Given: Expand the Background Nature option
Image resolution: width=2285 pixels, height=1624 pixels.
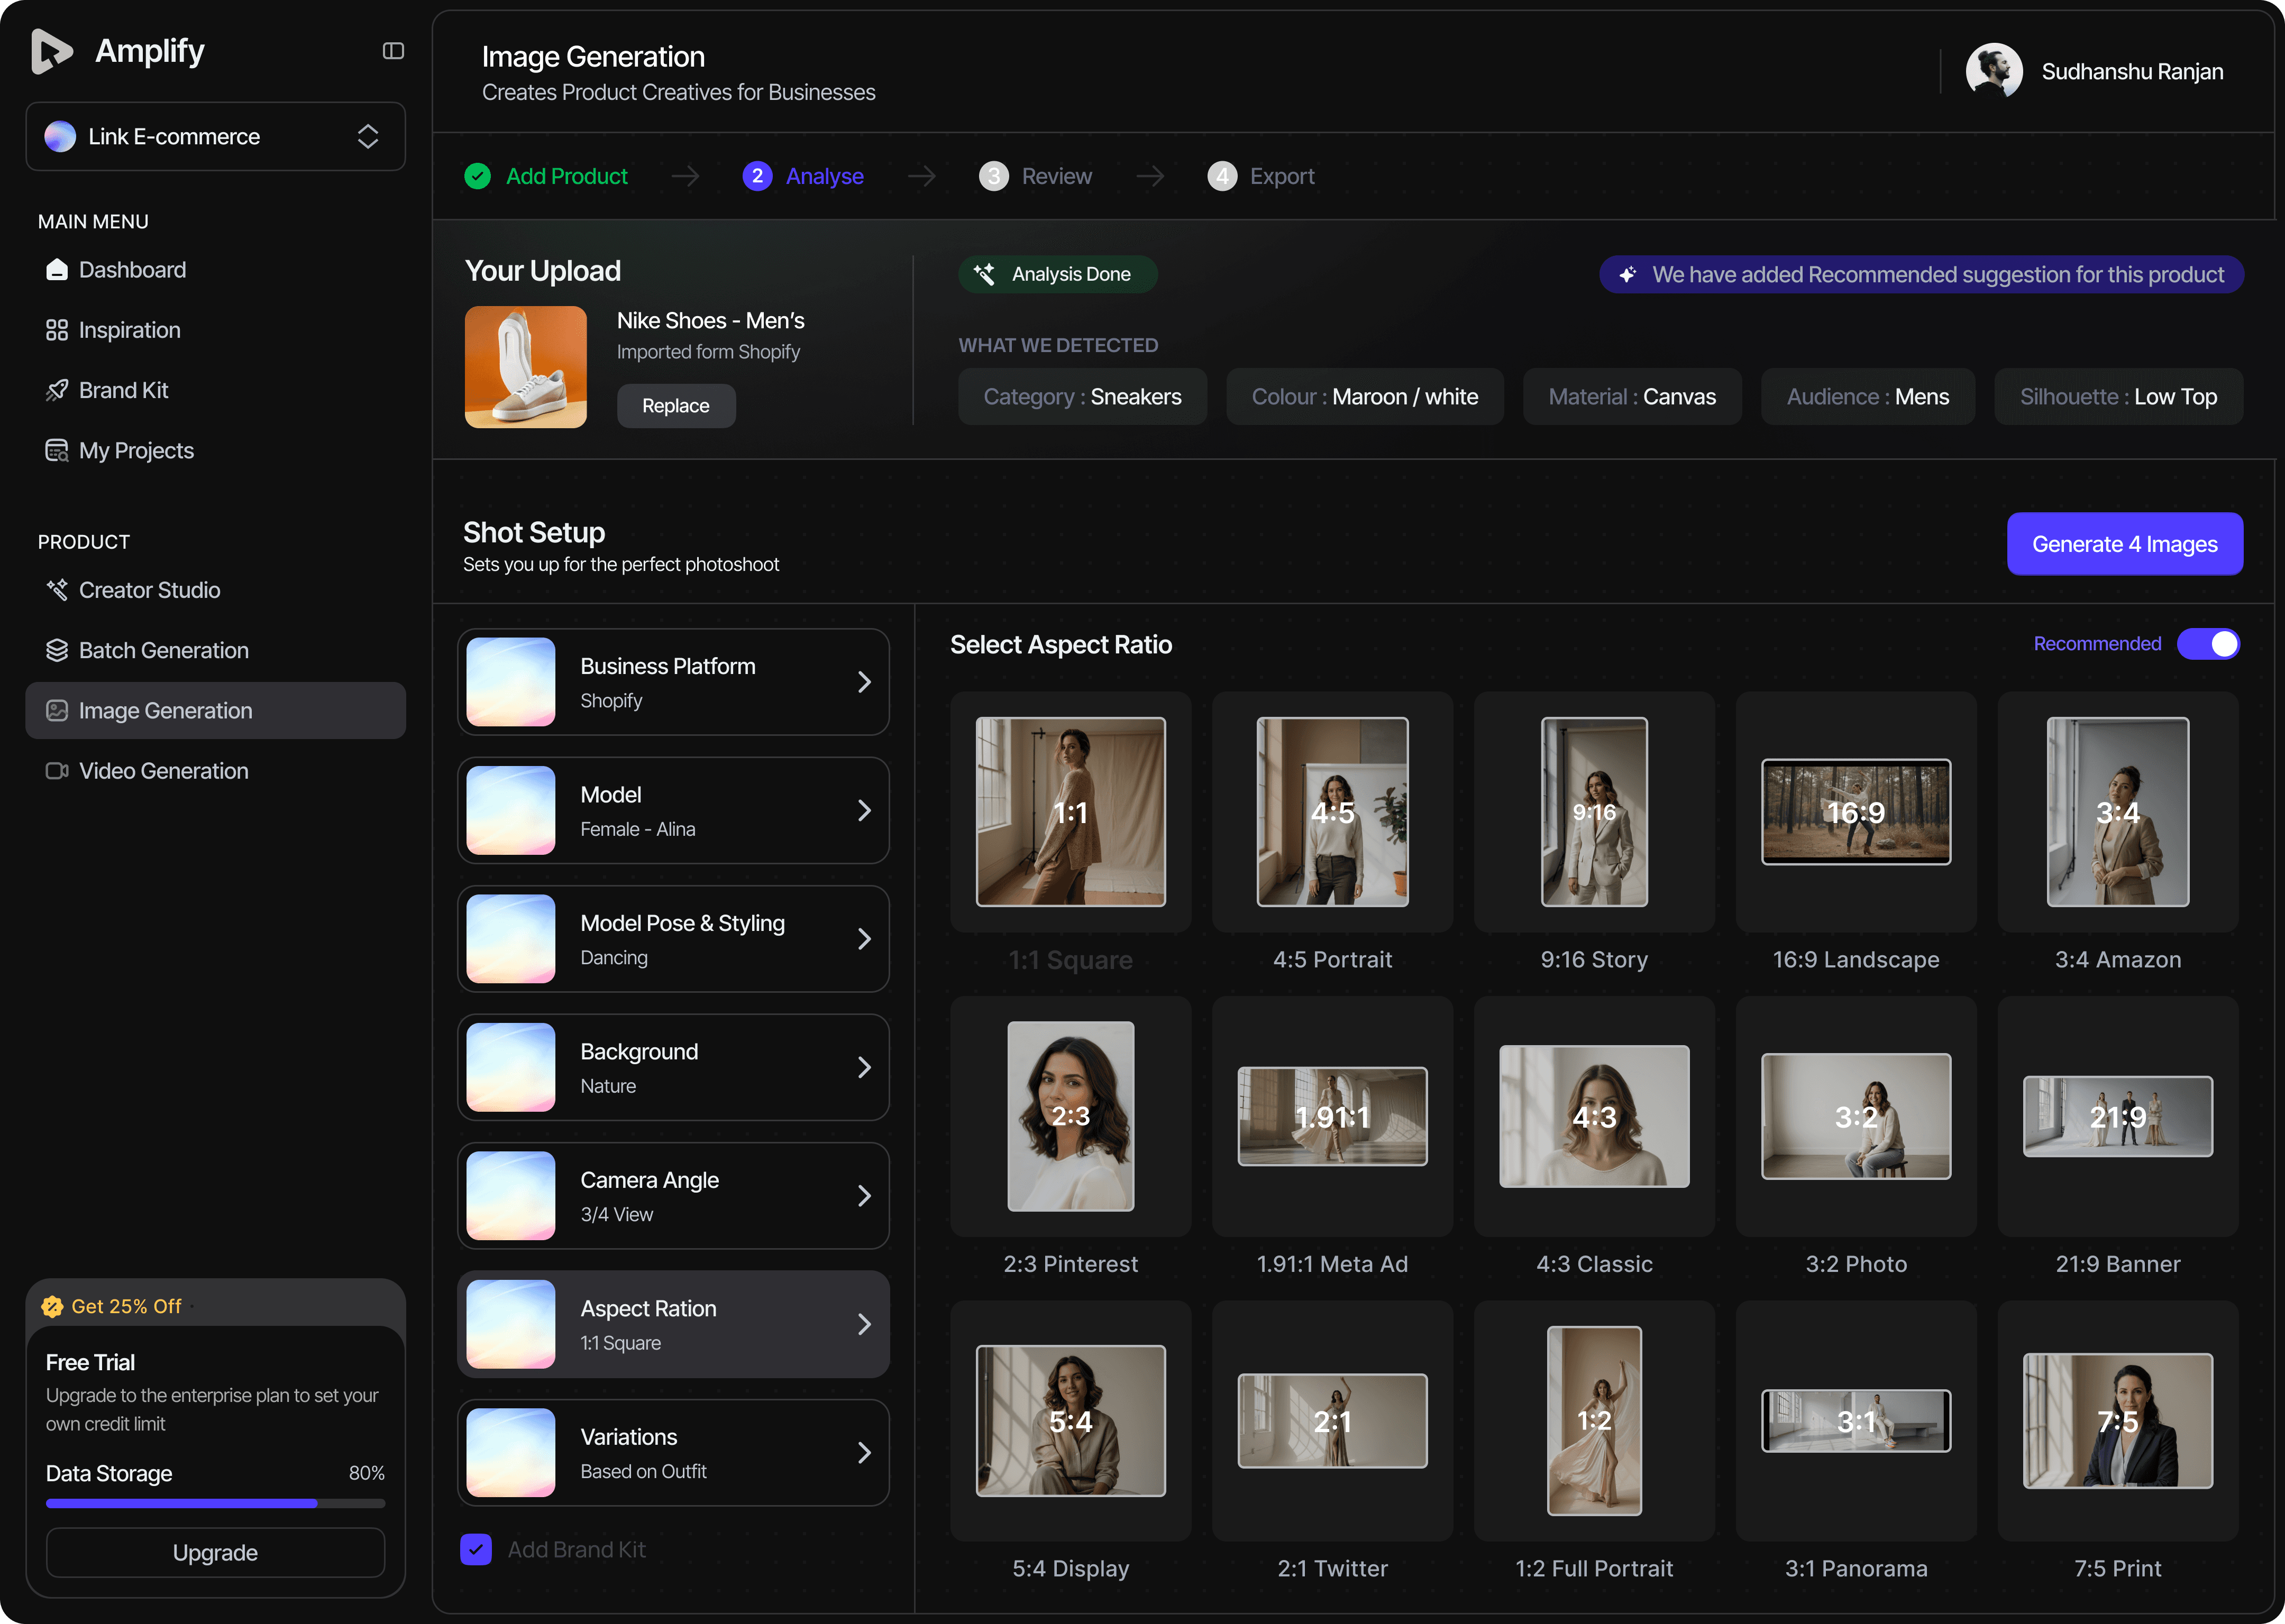Looking at the screenshot, I should pyautogui.click(x=673, y=1067).
